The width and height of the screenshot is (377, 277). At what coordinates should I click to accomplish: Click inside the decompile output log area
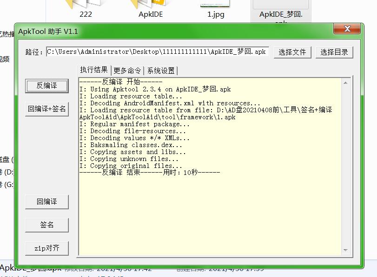(x=209, y=209)
